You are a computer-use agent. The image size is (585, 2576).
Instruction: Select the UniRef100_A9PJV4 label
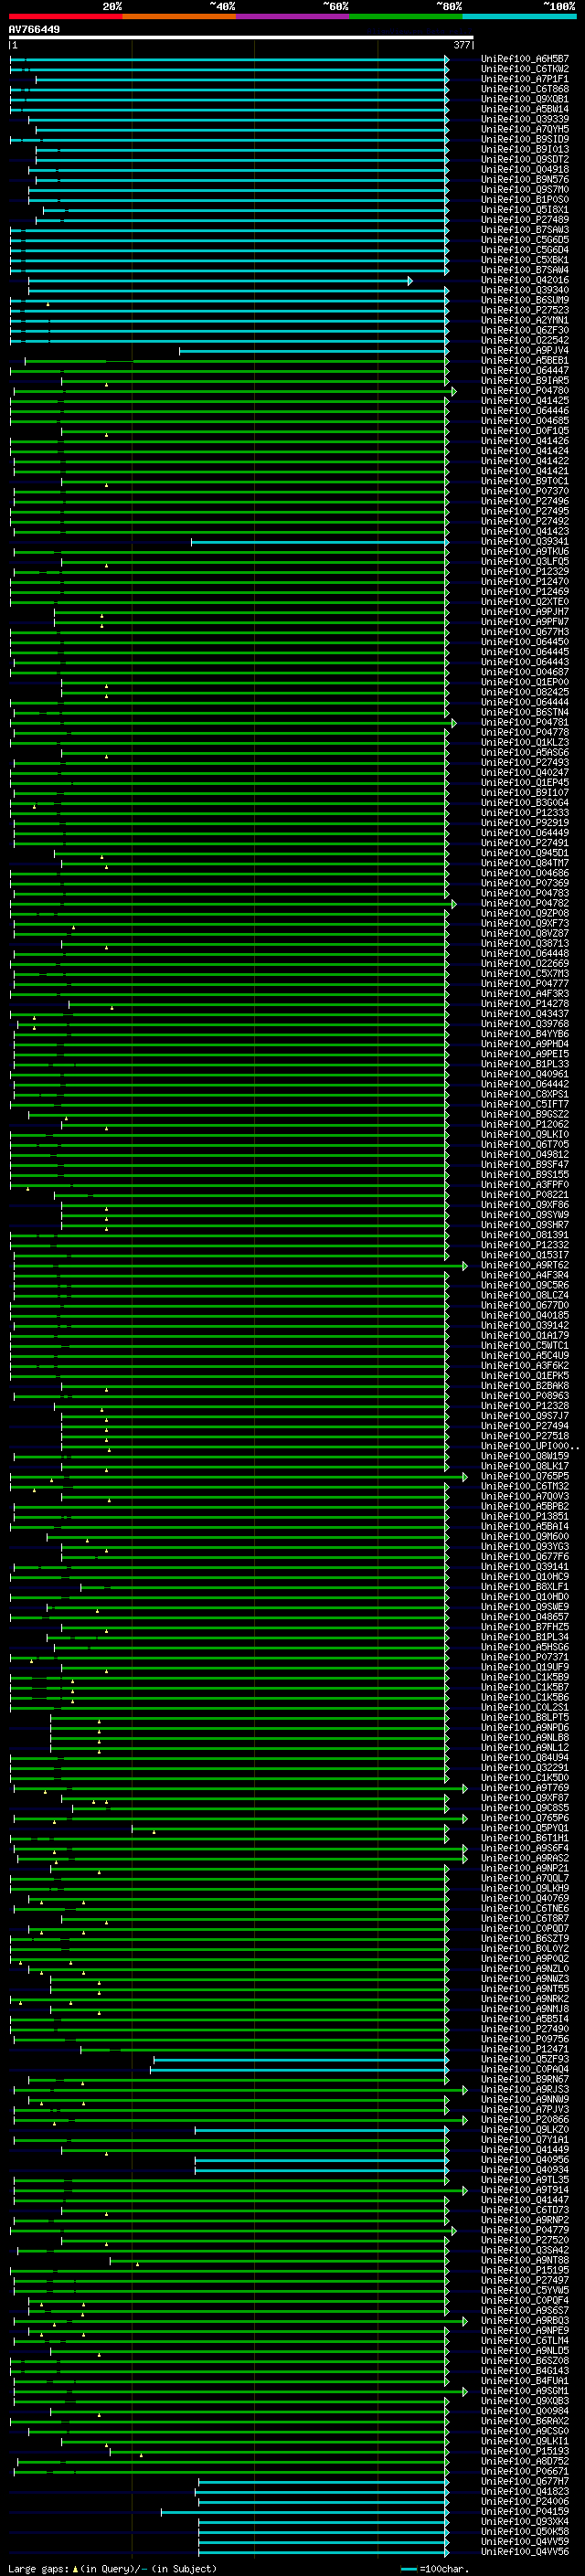point(525,350)
